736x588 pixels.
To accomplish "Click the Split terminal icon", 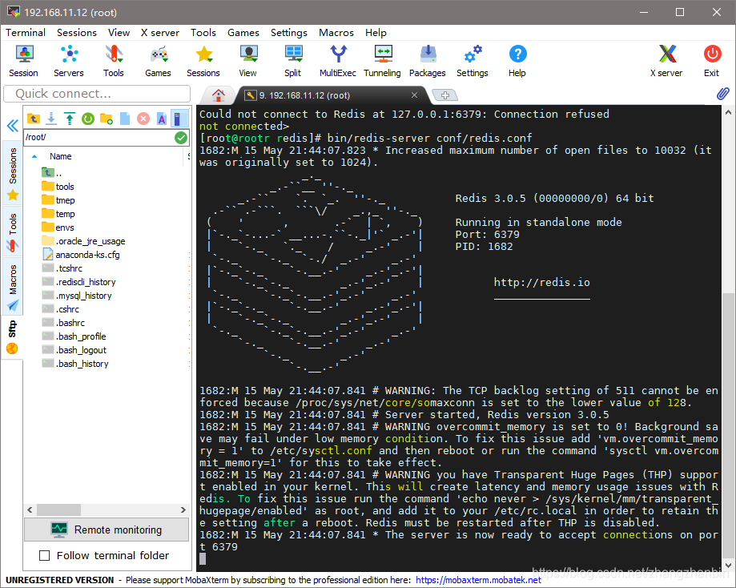I will click(293, 61).
